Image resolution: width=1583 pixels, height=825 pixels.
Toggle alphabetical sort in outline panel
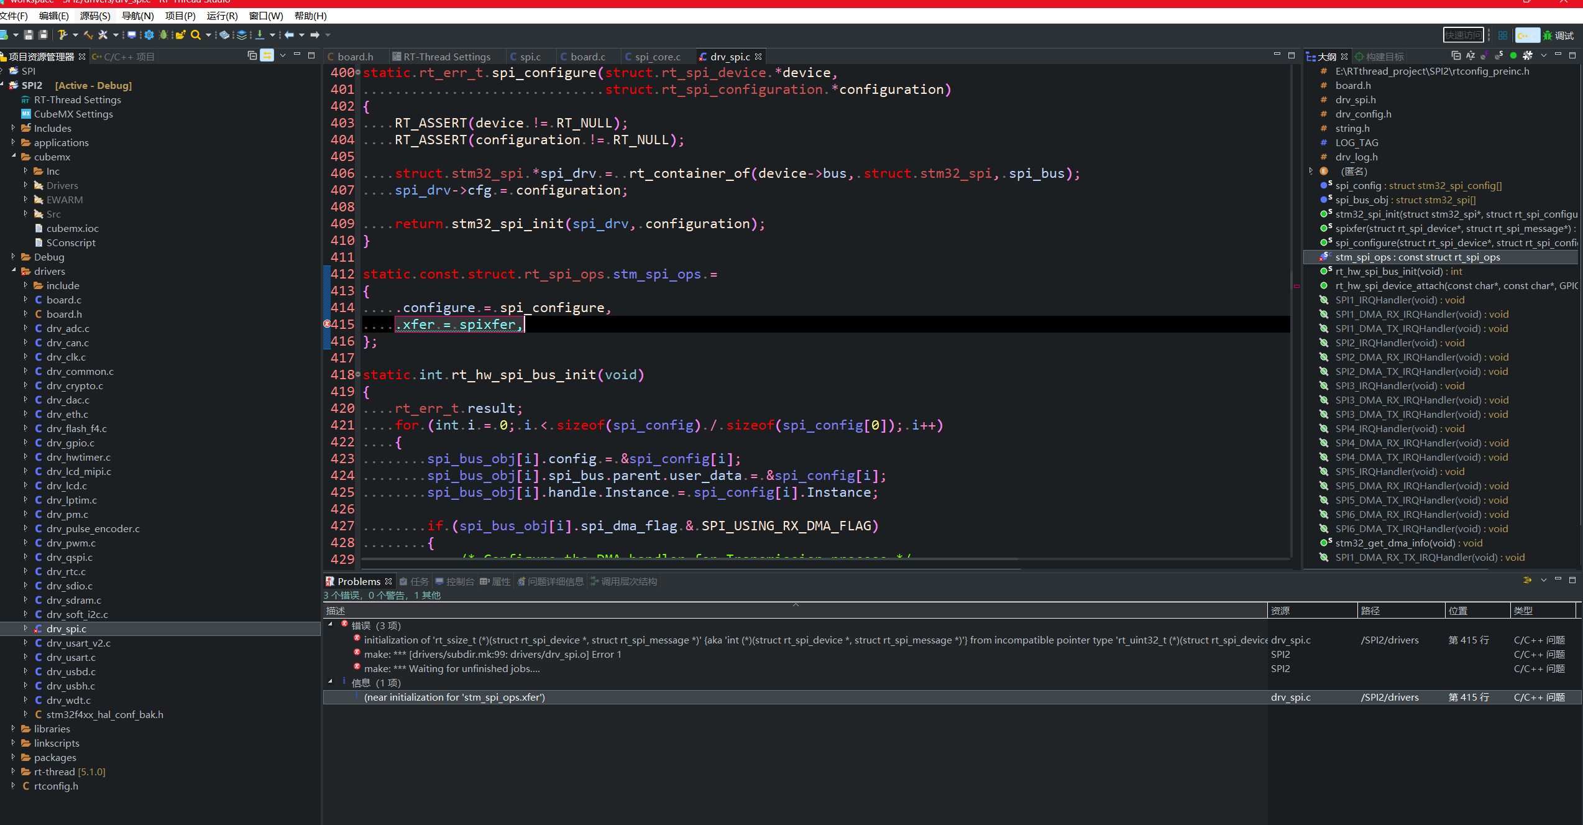point(1471,55)
